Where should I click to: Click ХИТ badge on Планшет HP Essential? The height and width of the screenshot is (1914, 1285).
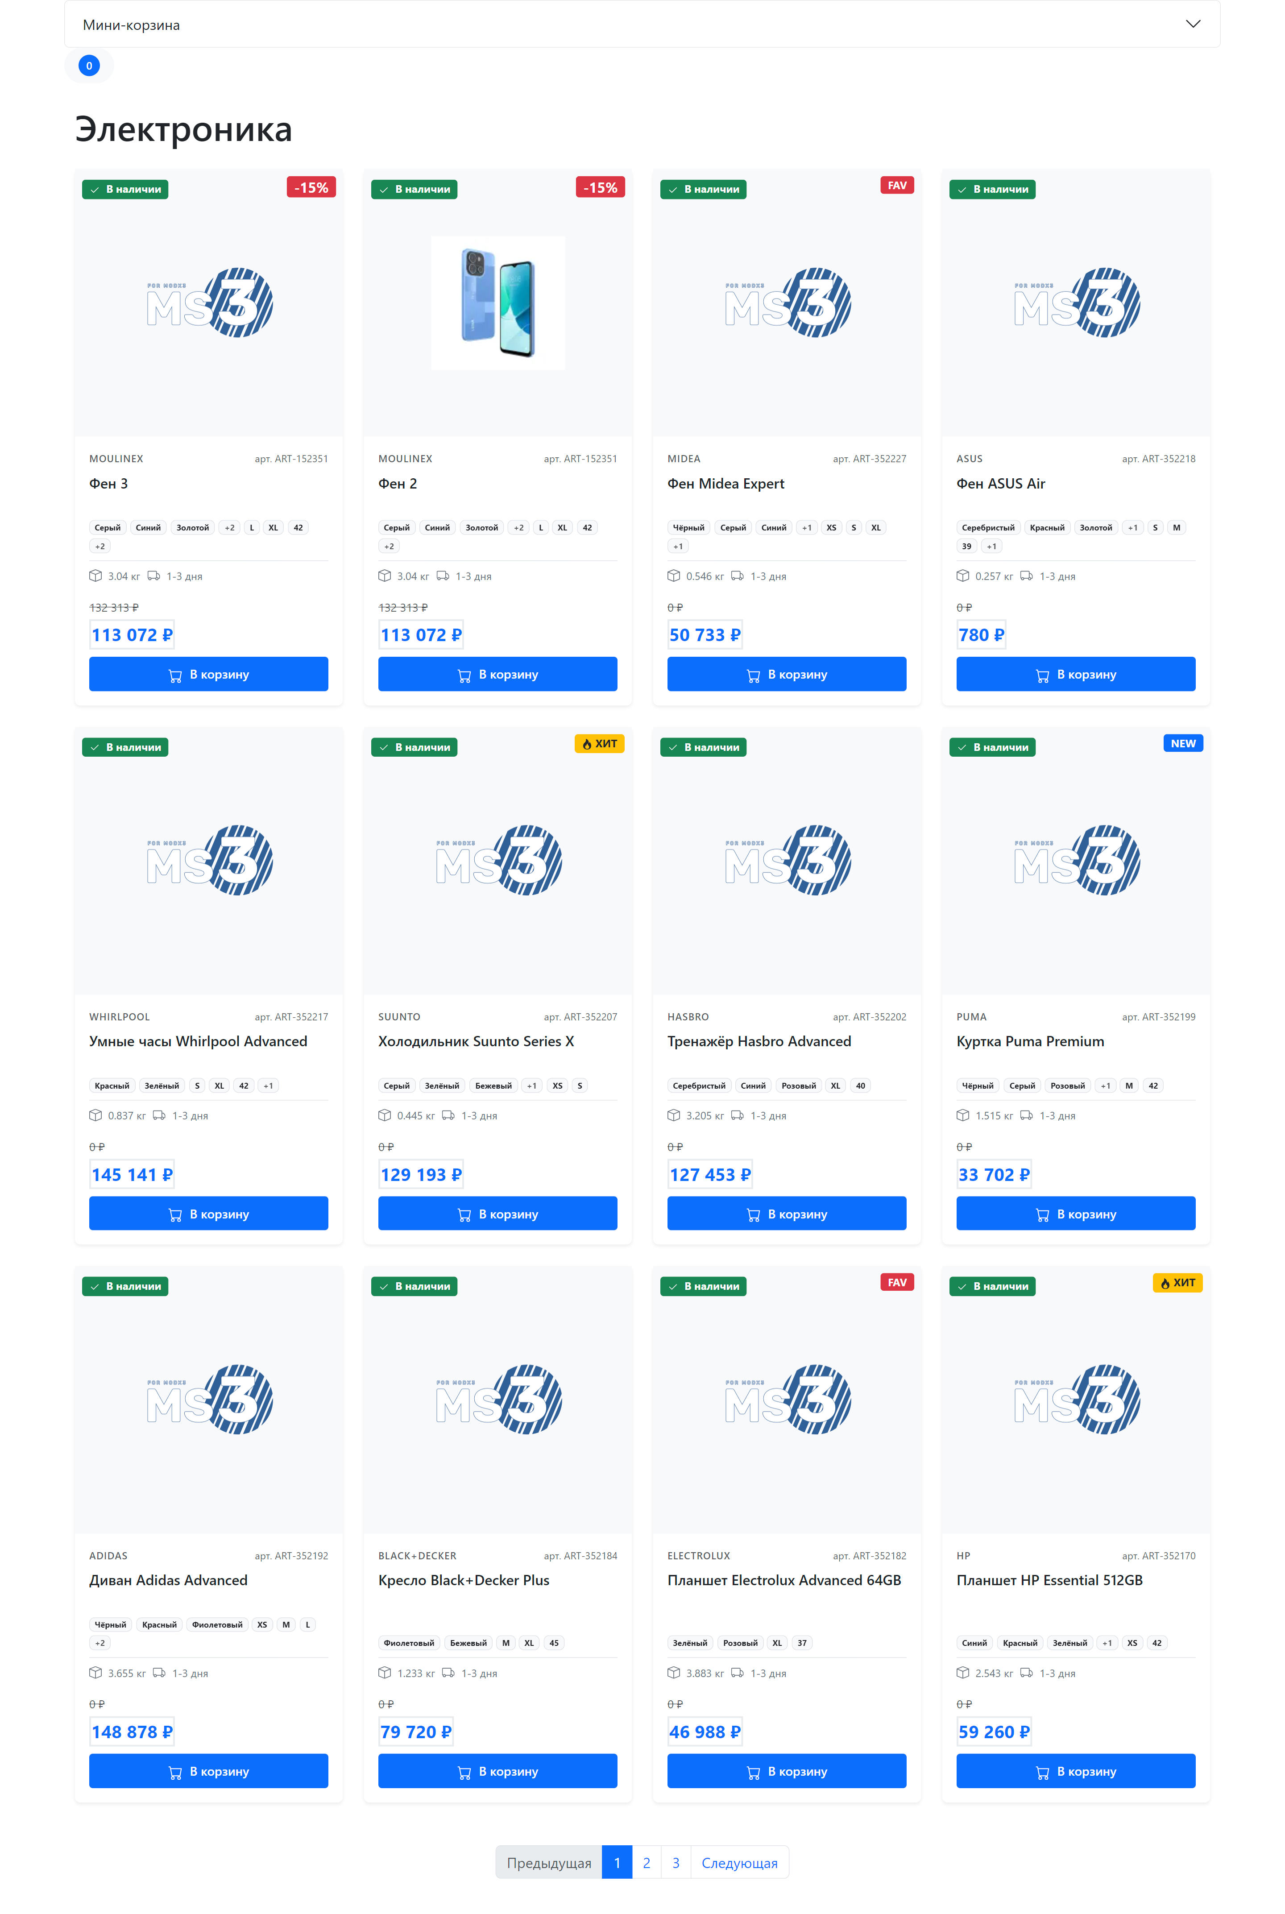1177,1282
